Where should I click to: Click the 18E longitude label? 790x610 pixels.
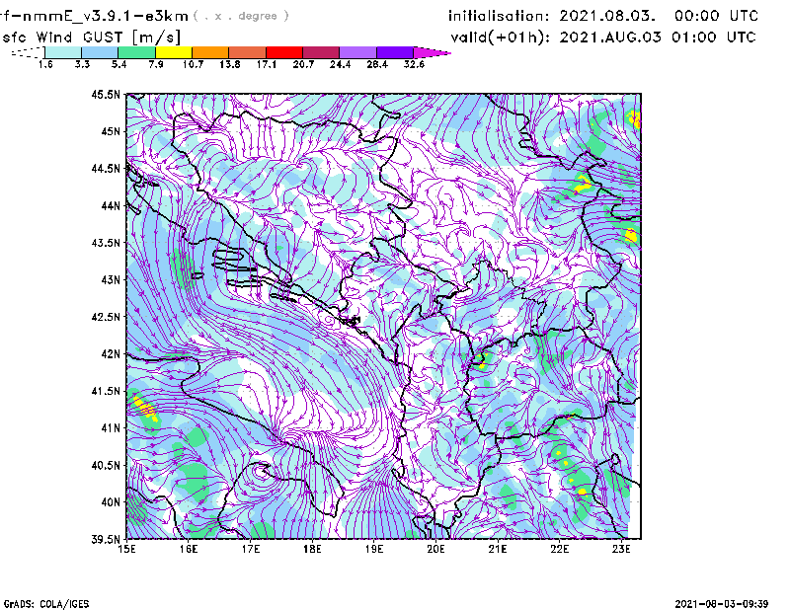[312, 549]
